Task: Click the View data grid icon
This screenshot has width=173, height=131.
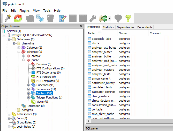Action: [x=73, y=18]
